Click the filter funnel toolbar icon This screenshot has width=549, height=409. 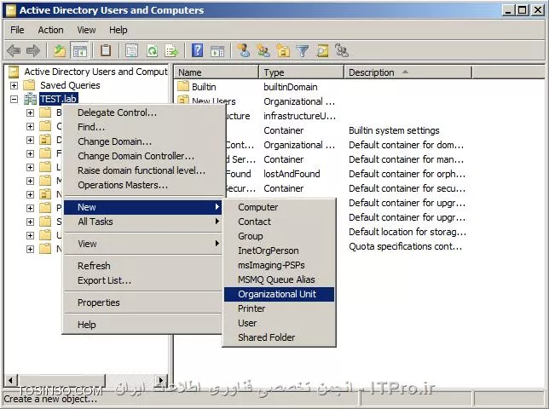click(303, 51)
